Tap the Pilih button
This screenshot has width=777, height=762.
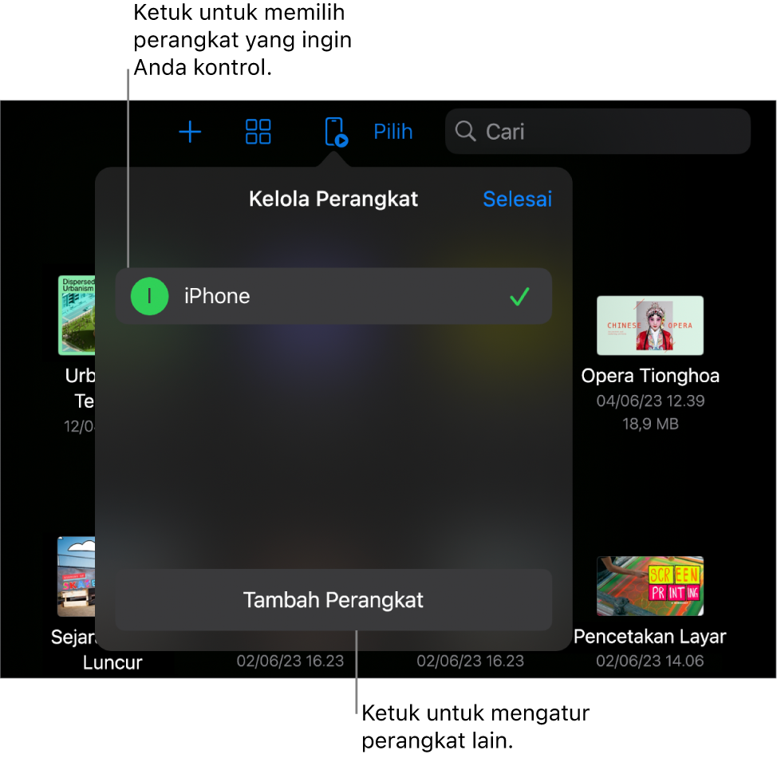pyautogui.click(x=393, y=132)
